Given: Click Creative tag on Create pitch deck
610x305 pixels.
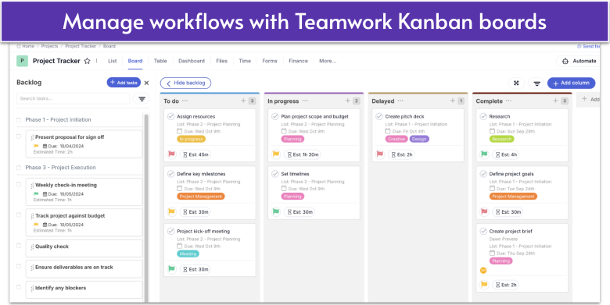Looking at the screenshot, I should pos(396,139).
